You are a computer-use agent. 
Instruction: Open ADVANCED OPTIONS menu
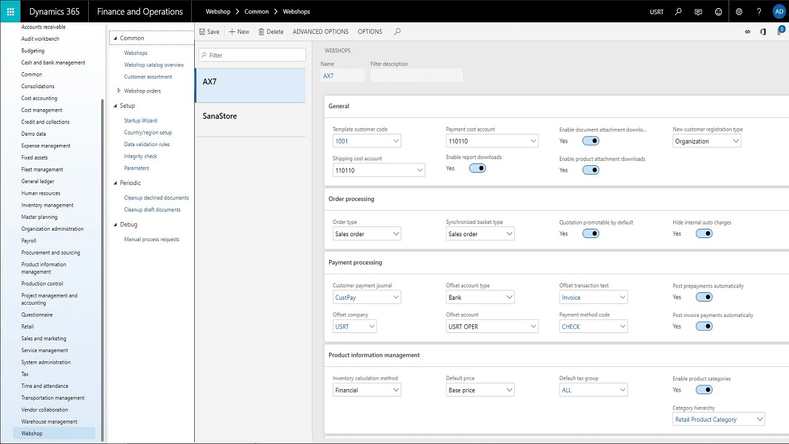click(x=321, y=31)
